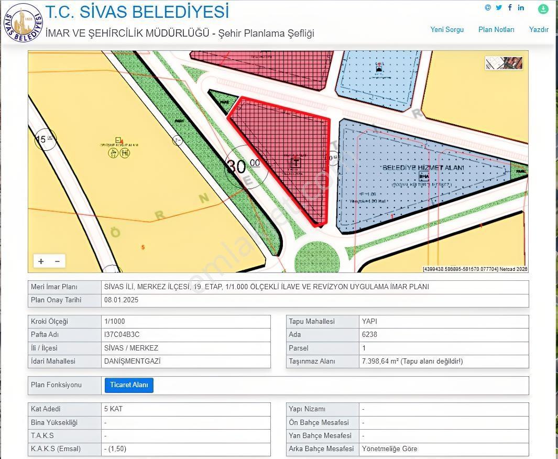Open the Plan Notları link
The width and height of the screenshot is (558, 459).
(496, 29)
